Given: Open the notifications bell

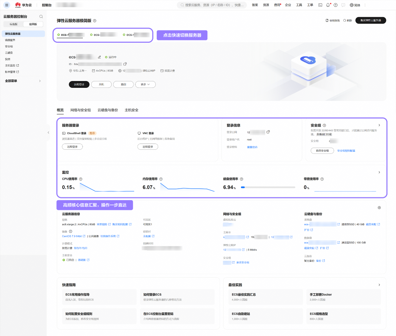Looking at the screenshot, I should [x=328, y=5].
